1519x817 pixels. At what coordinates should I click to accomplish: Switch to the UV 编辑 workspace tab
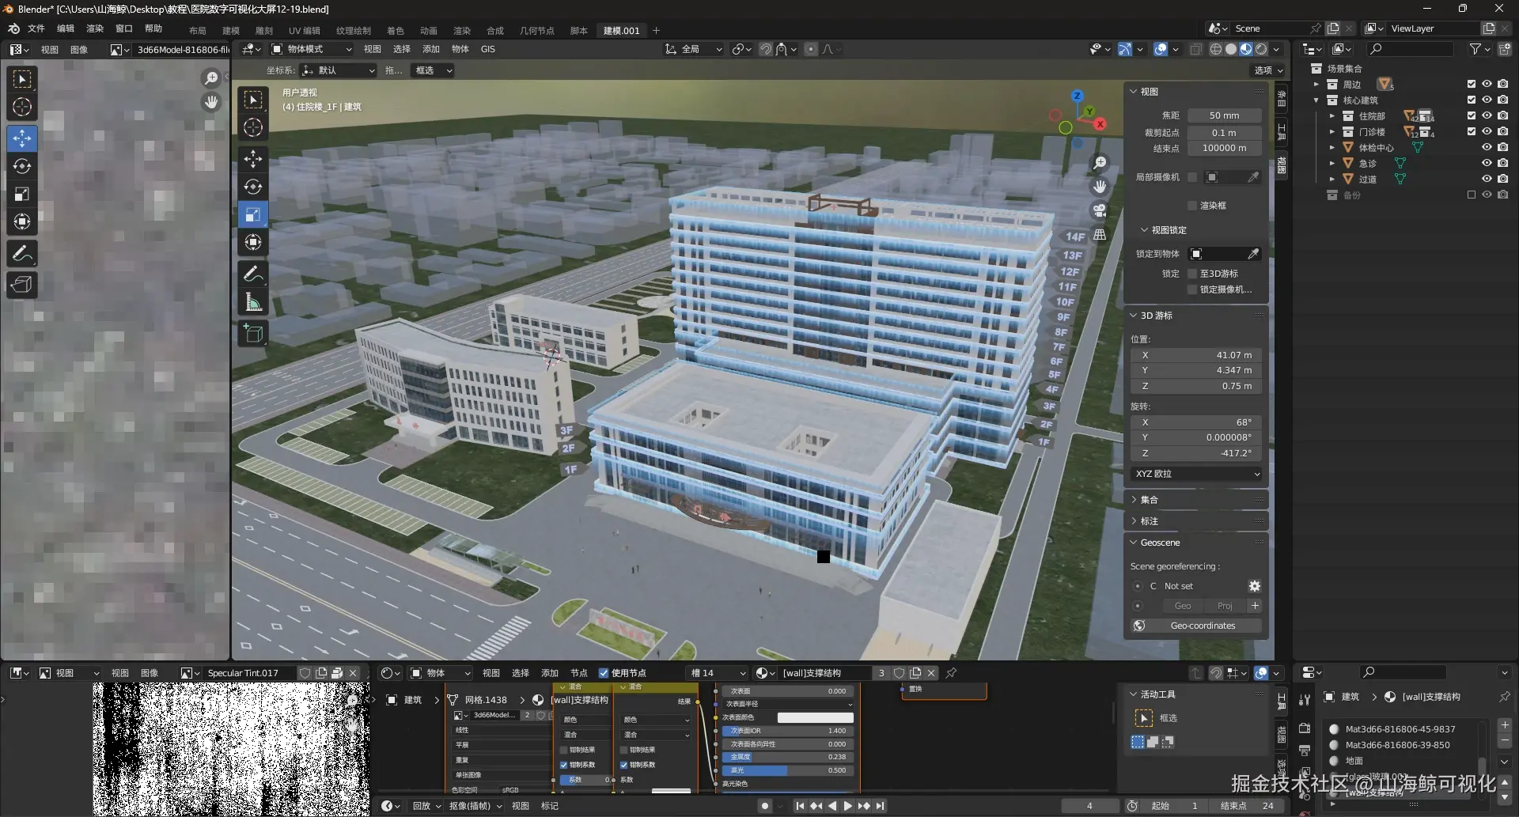(304, 31)
